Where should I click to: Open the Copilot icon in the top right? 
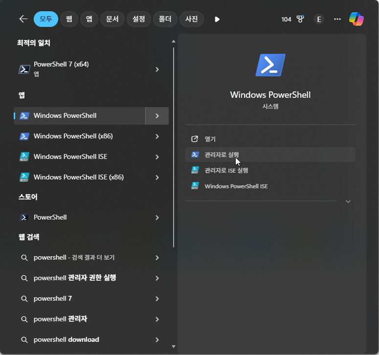pyautogui.click(x=357, y=19)
